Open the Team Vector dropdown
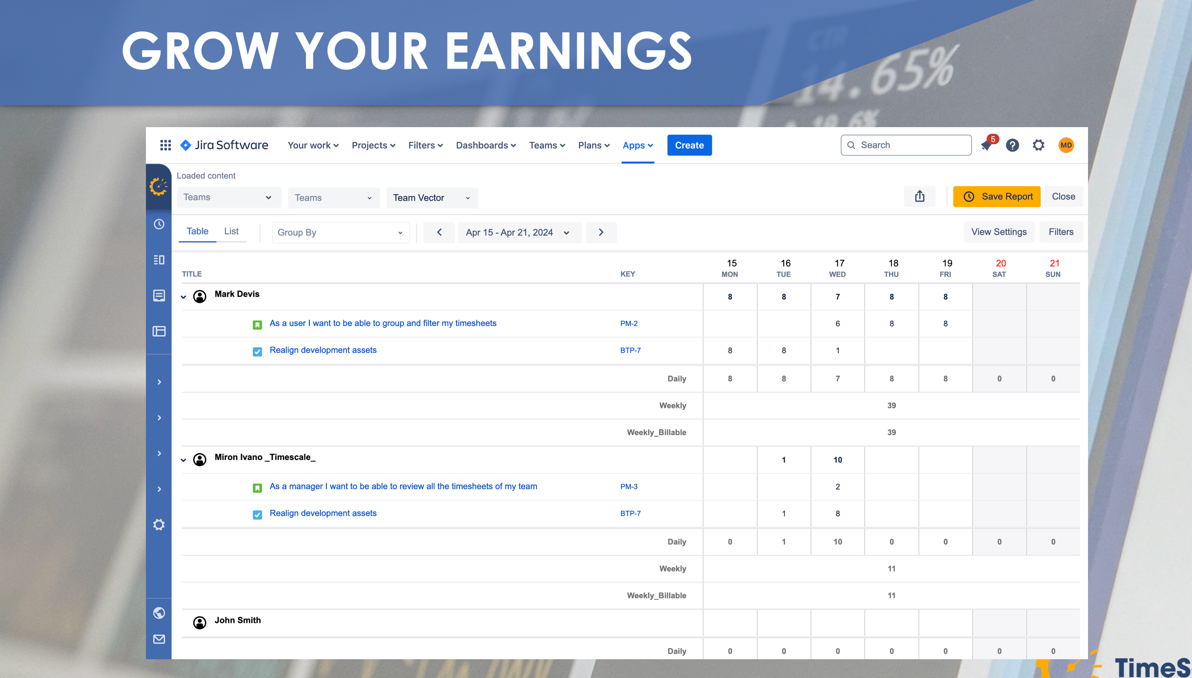 (432, 198)
